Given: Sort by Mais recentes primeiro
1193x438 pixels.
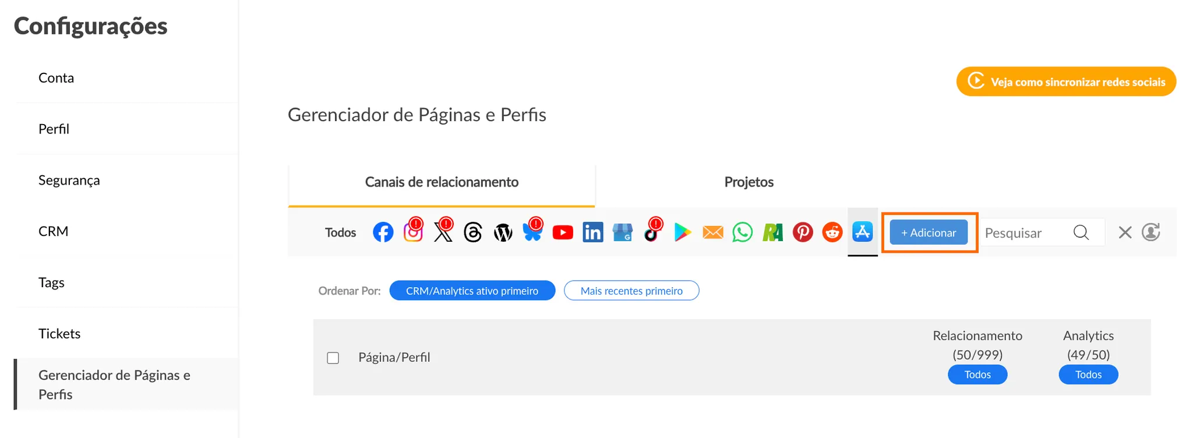Looking at the screenshot, I should pyautogui.click(x=631, y=291).
